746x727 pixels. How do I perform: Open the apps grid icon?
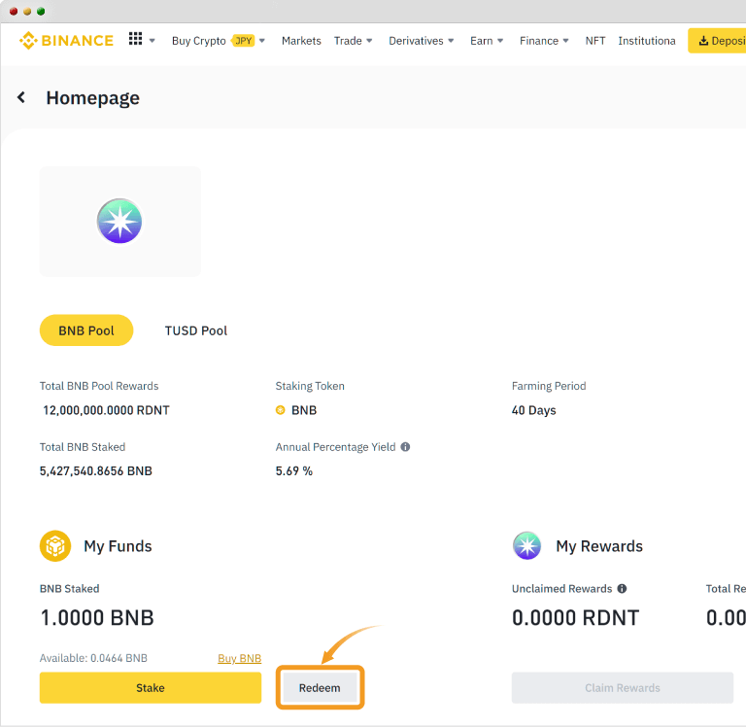135,39
